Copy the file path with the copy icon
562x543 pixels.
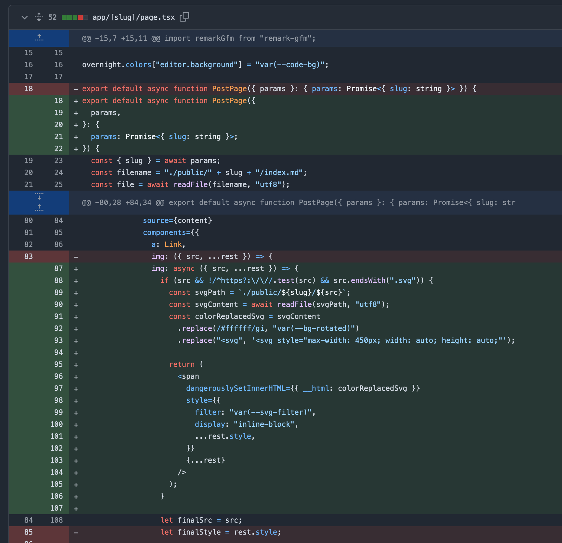pyautogui.click(x=184, y=17)
